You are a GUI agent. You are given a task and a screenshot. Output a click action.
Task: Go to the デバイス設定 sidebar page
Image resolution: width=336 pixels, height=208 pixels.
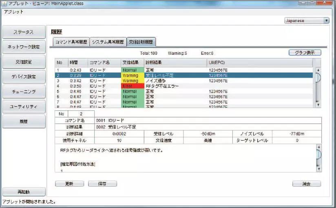[23, 76]
